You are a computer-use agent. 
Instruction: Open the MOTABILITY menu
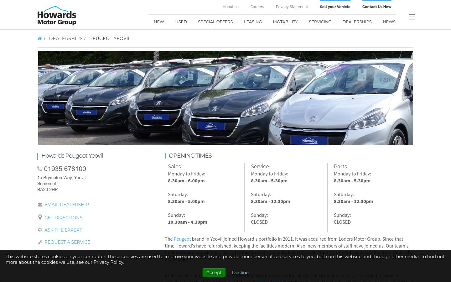tap(285, 22)
